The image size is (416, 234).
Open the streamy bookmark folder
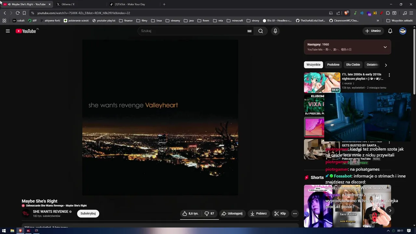(x=173, y=20)
